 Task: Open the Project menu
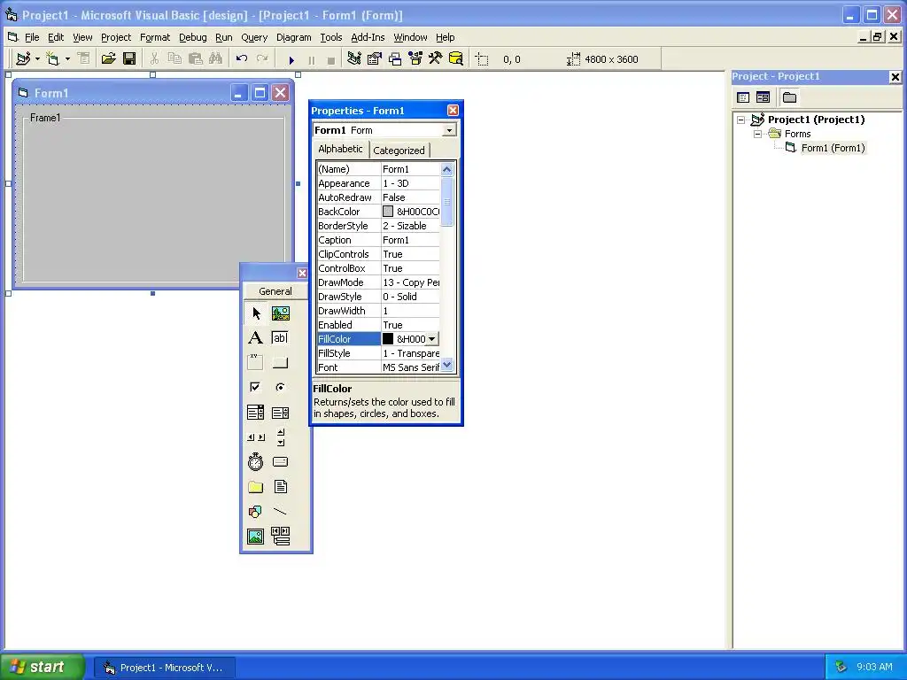point(116,37)
